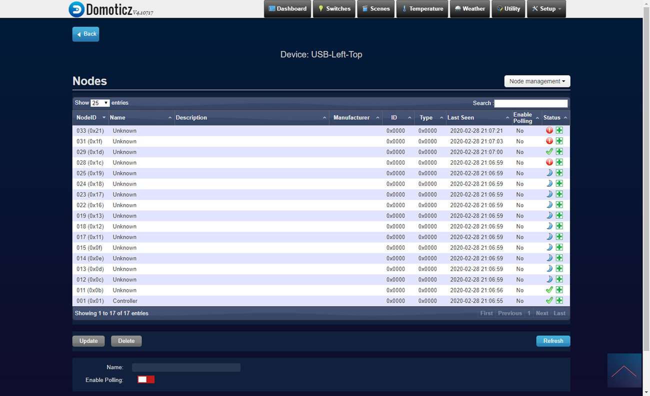Expand the Setup menu
The image size is (650, 396).
[x=546, y=9]
